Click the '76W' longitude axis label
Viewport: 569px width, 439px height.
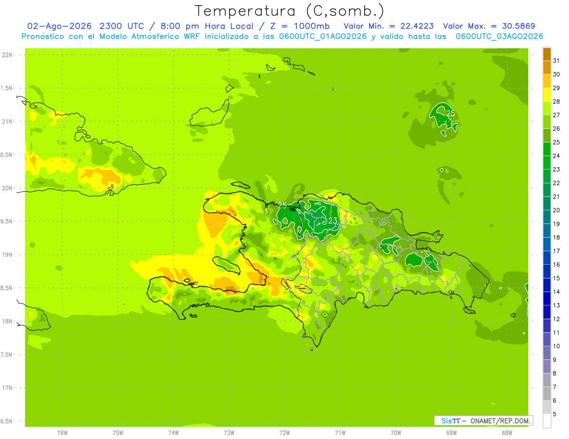pyautogui.click(x=62, y=432)
